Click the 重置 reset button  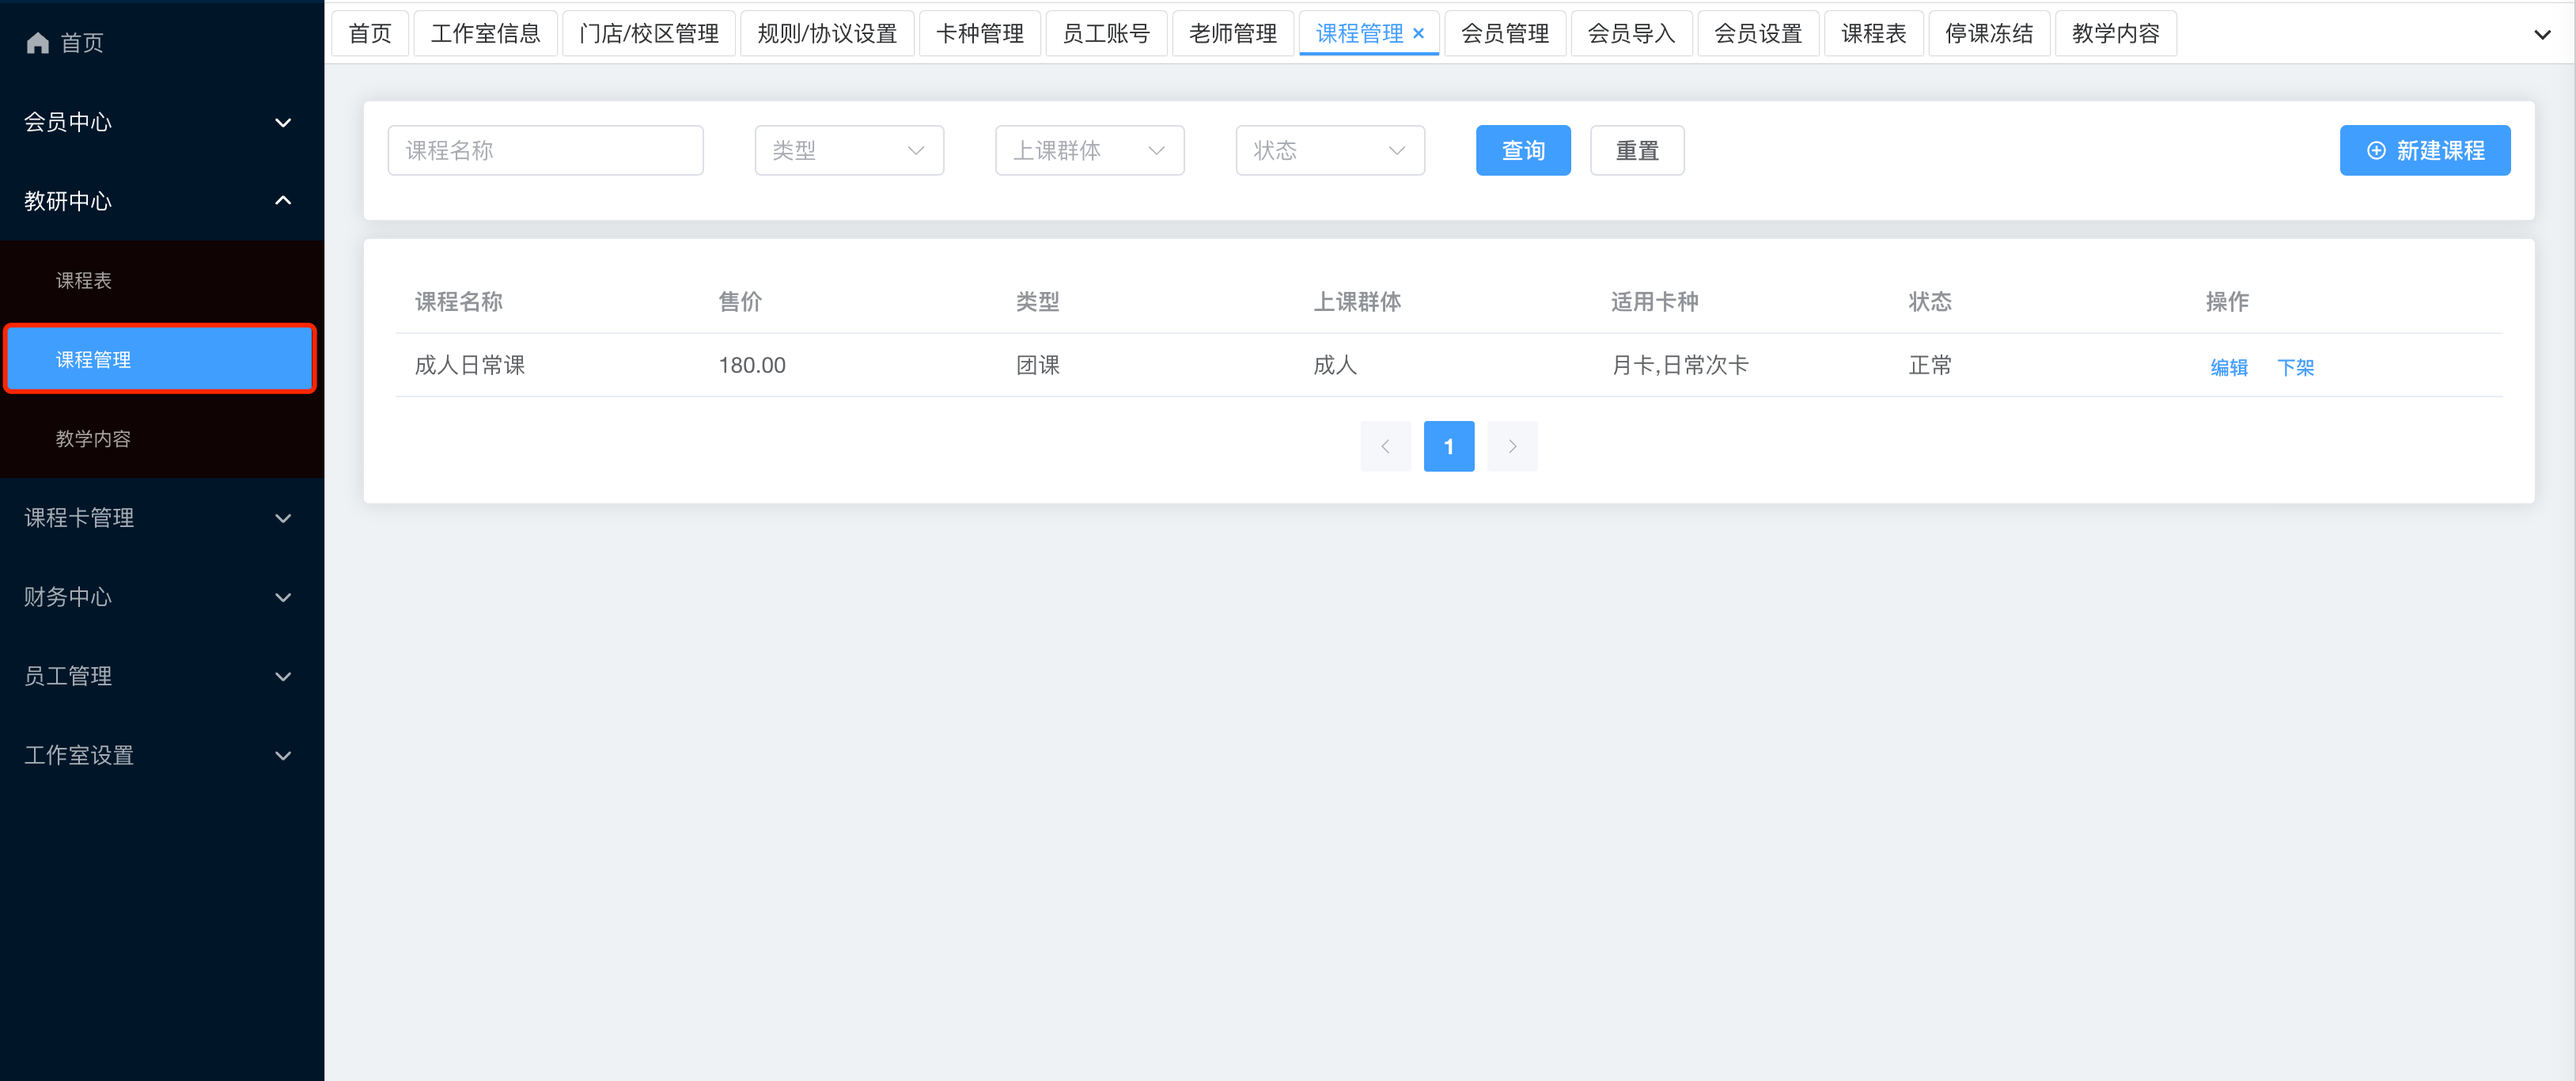(1636, 151)
